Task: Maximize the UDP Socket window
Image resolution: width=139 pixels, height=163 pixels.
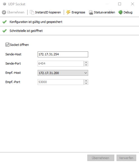Action: tap(120, 4)
